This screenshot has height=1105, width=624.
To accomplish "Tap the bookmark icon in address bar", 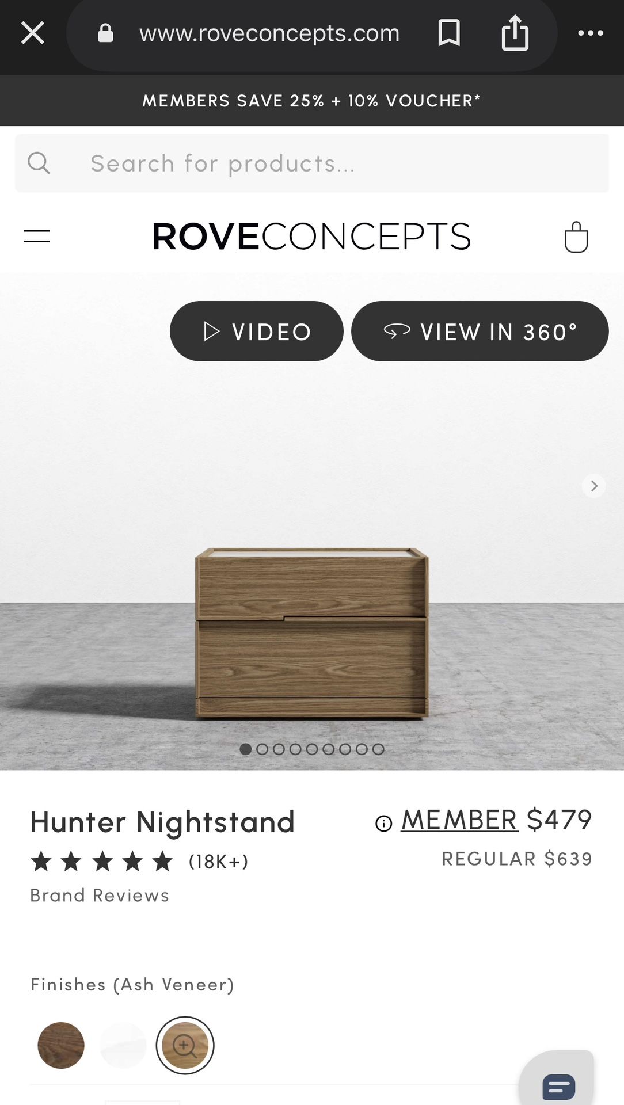I will 449,33.
